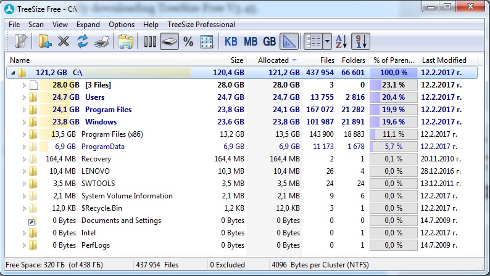Click the blank file icon of [3 Files]
490x276 pixels.
click(33, 85)
